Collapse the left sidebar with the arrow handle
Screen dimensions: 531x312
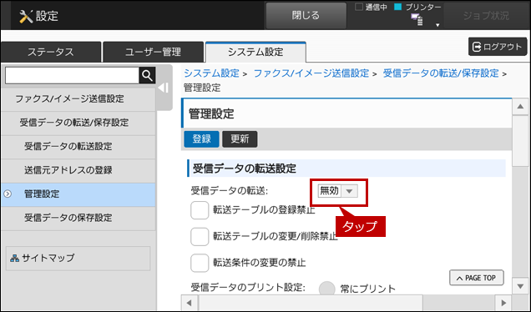[x=164, y=88]
